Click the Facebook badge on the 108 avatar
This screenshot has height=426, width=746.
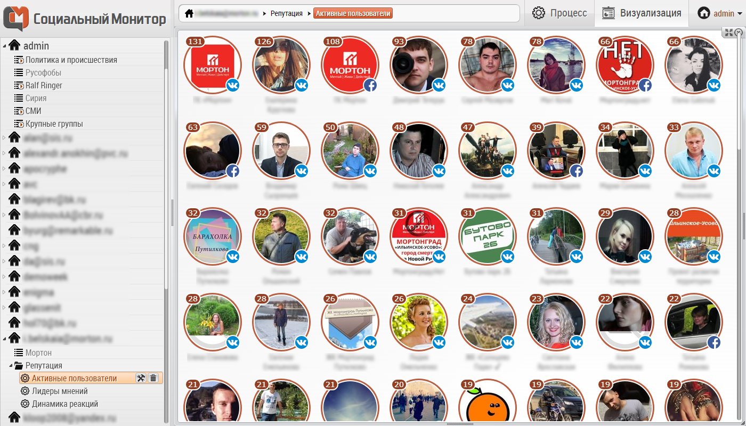[370, 85]
